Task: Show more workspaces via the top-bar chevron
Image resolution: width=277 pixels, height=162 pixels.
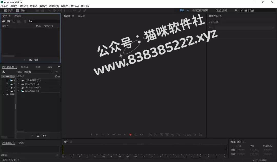Action: [236, 10]
